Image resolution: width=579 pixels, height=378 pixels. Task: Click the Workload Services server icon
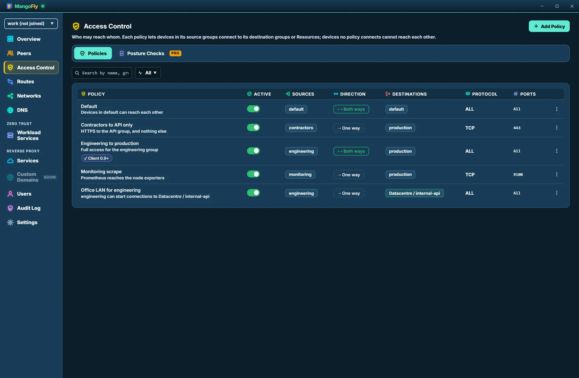(10, 135)
